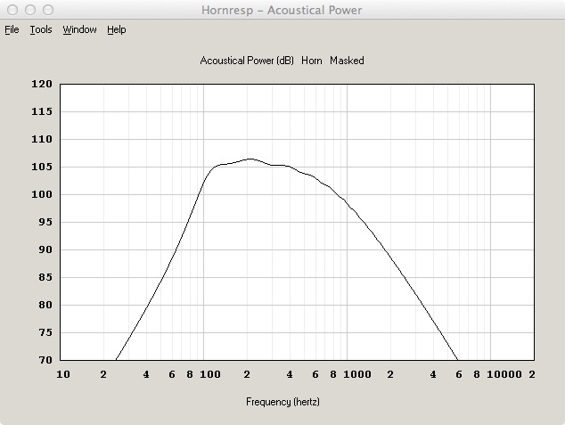Click the 90 value on vertical axis
This screenshot has width=565, height=425.
click(x=45, y=249)
